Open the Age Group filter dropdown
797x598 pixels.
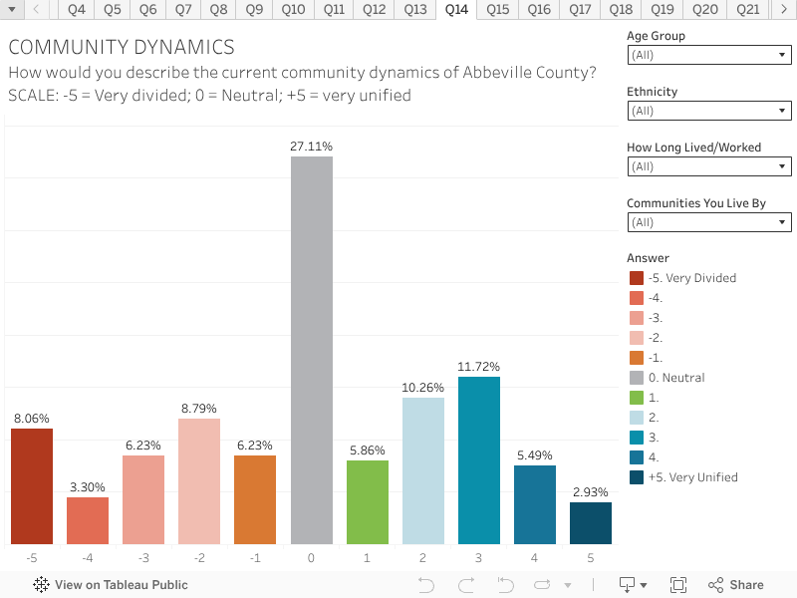click(x=709, y=56)
